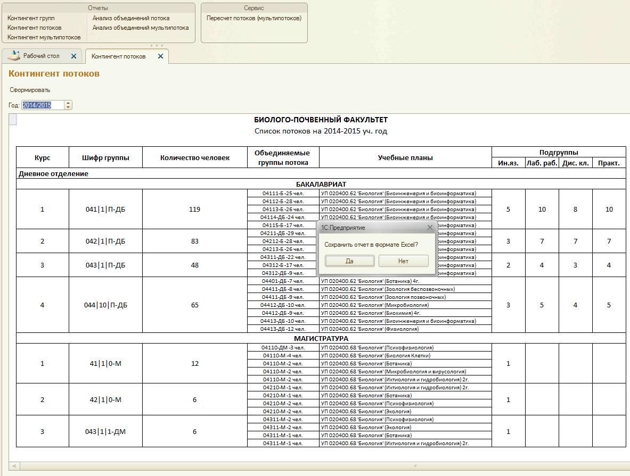The height and width of the screenshot is (476, 630).
Task: Open Анализ объединений мультипотока report
Action: [141, 28]
